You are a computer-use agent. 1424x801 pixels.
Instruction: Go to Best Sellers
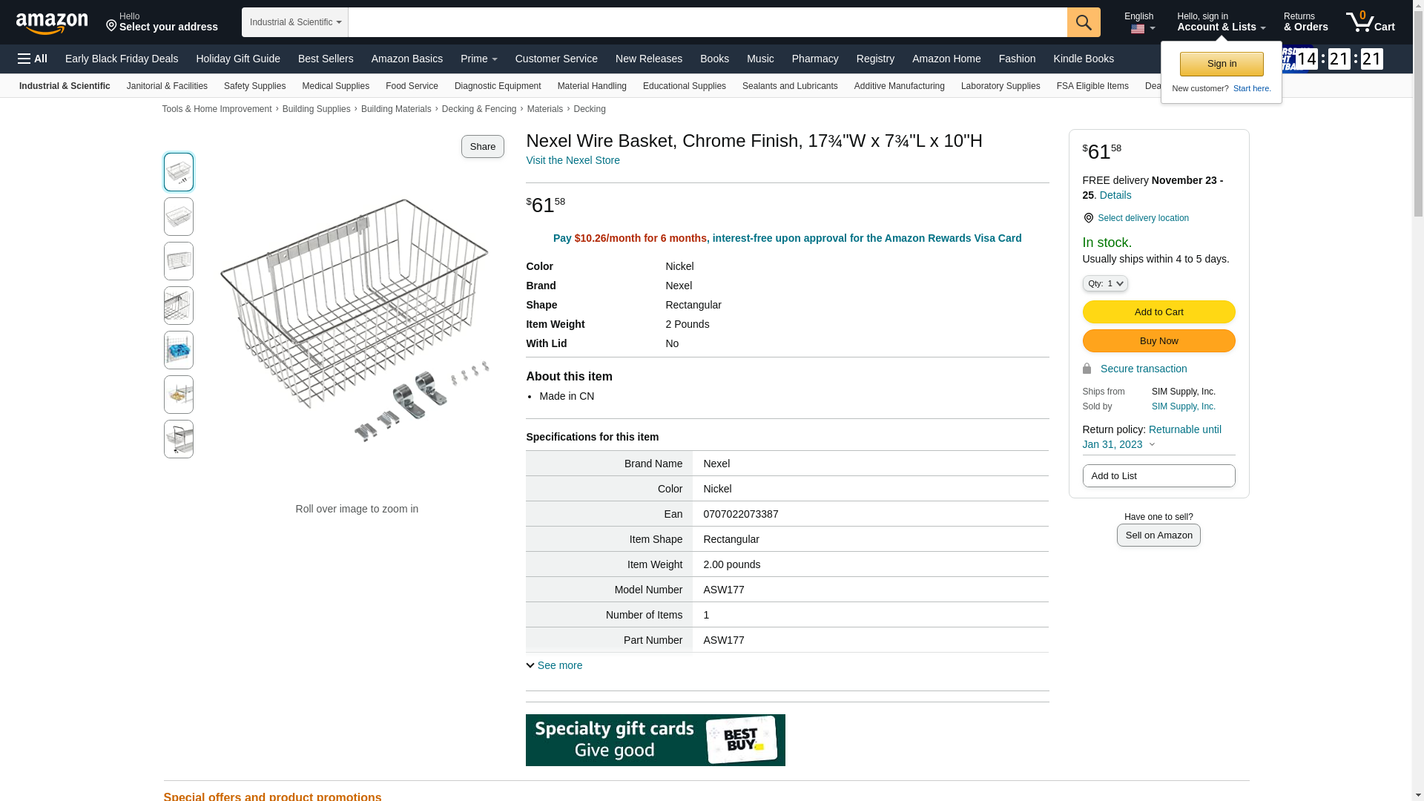point(326,59)
